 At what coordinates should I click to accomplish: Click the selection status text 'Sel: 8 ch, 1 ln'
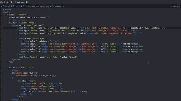[x=175, y=6]
